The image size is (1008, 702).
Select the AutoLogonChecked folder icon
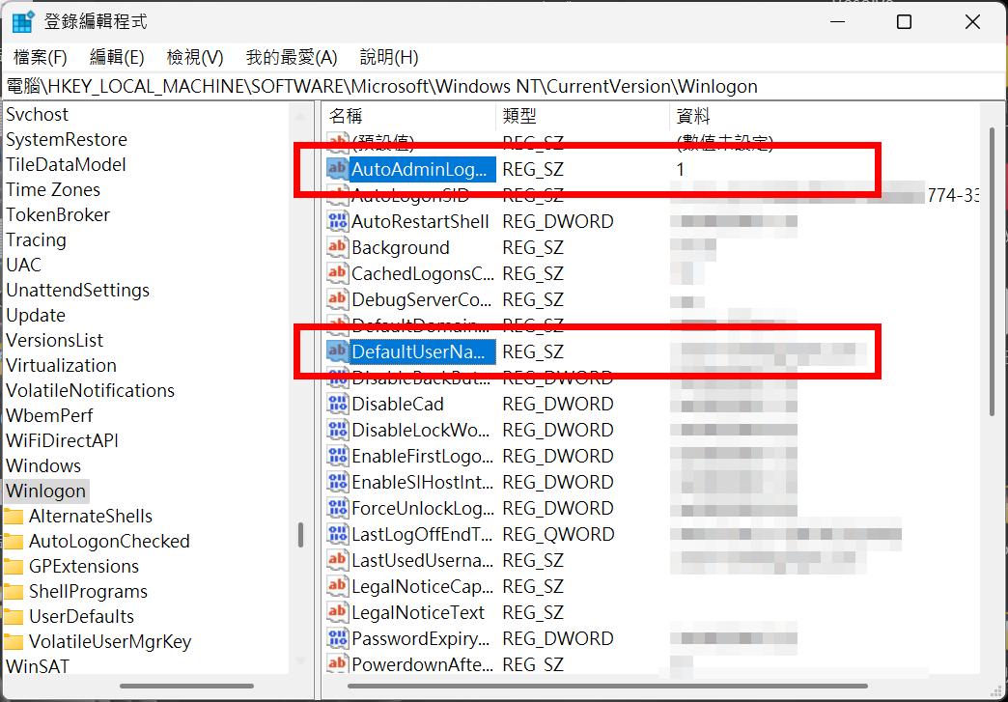click(14, 542)
